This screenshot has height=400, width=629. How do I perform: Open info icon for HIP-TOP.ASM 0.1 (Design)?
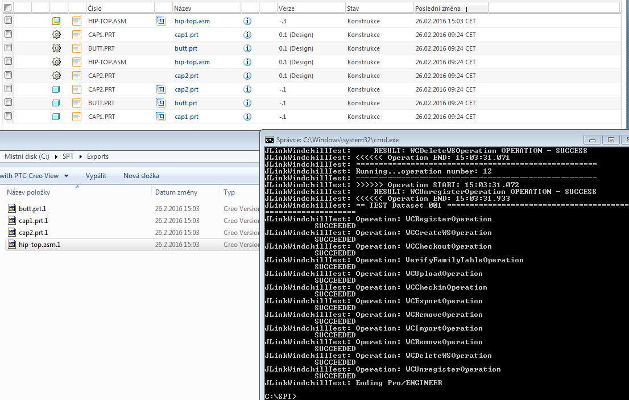point(247,62)
